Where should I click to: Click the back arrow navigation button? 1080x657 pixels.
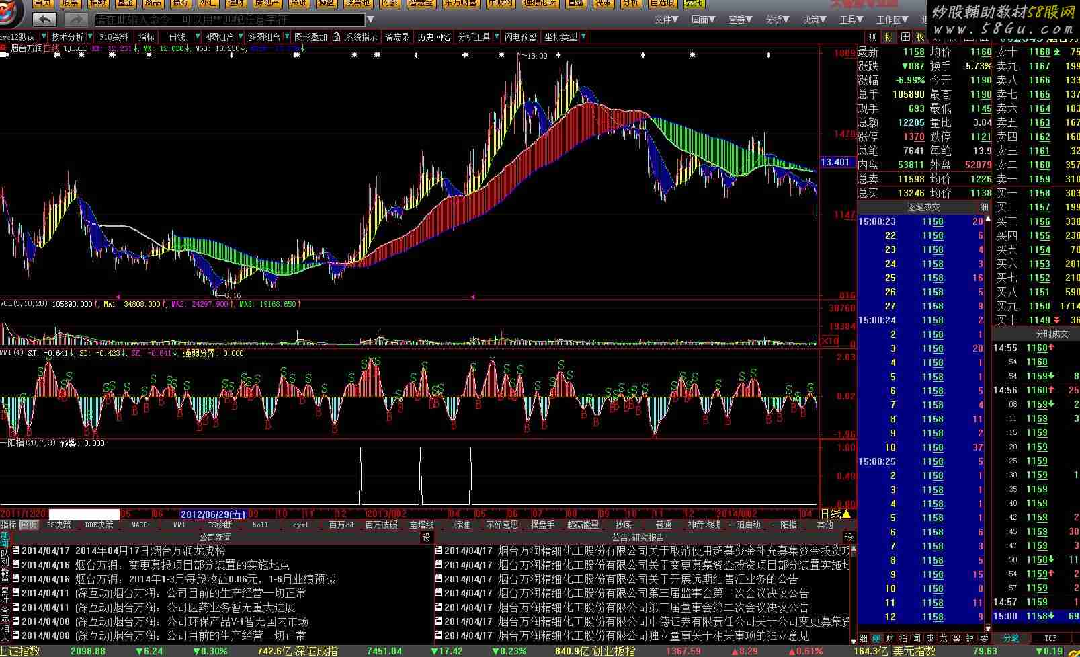[x=44, y=20]
